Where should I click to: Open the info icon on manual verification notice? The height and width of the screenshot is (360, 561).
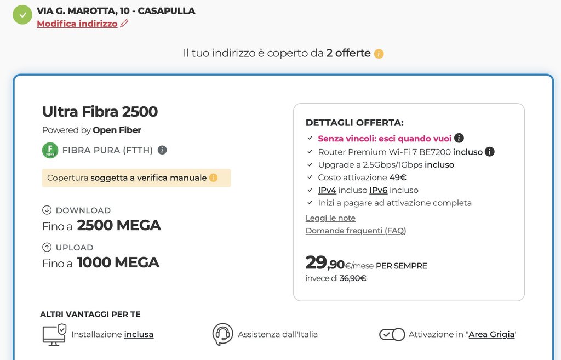[214, 178]
